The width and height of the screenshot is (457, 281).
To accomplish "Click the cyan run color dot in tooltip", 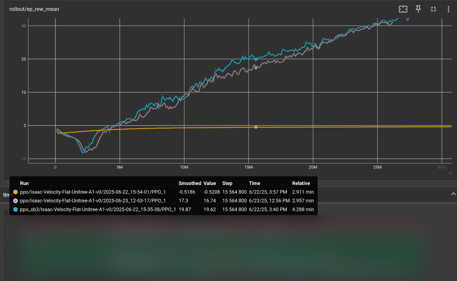I will point(15,209).
